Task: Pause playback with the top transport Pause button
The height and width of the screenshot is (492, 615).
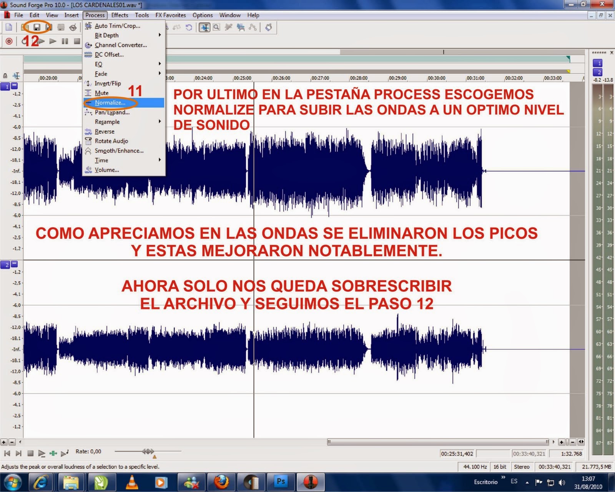Action: coord(65,41)
